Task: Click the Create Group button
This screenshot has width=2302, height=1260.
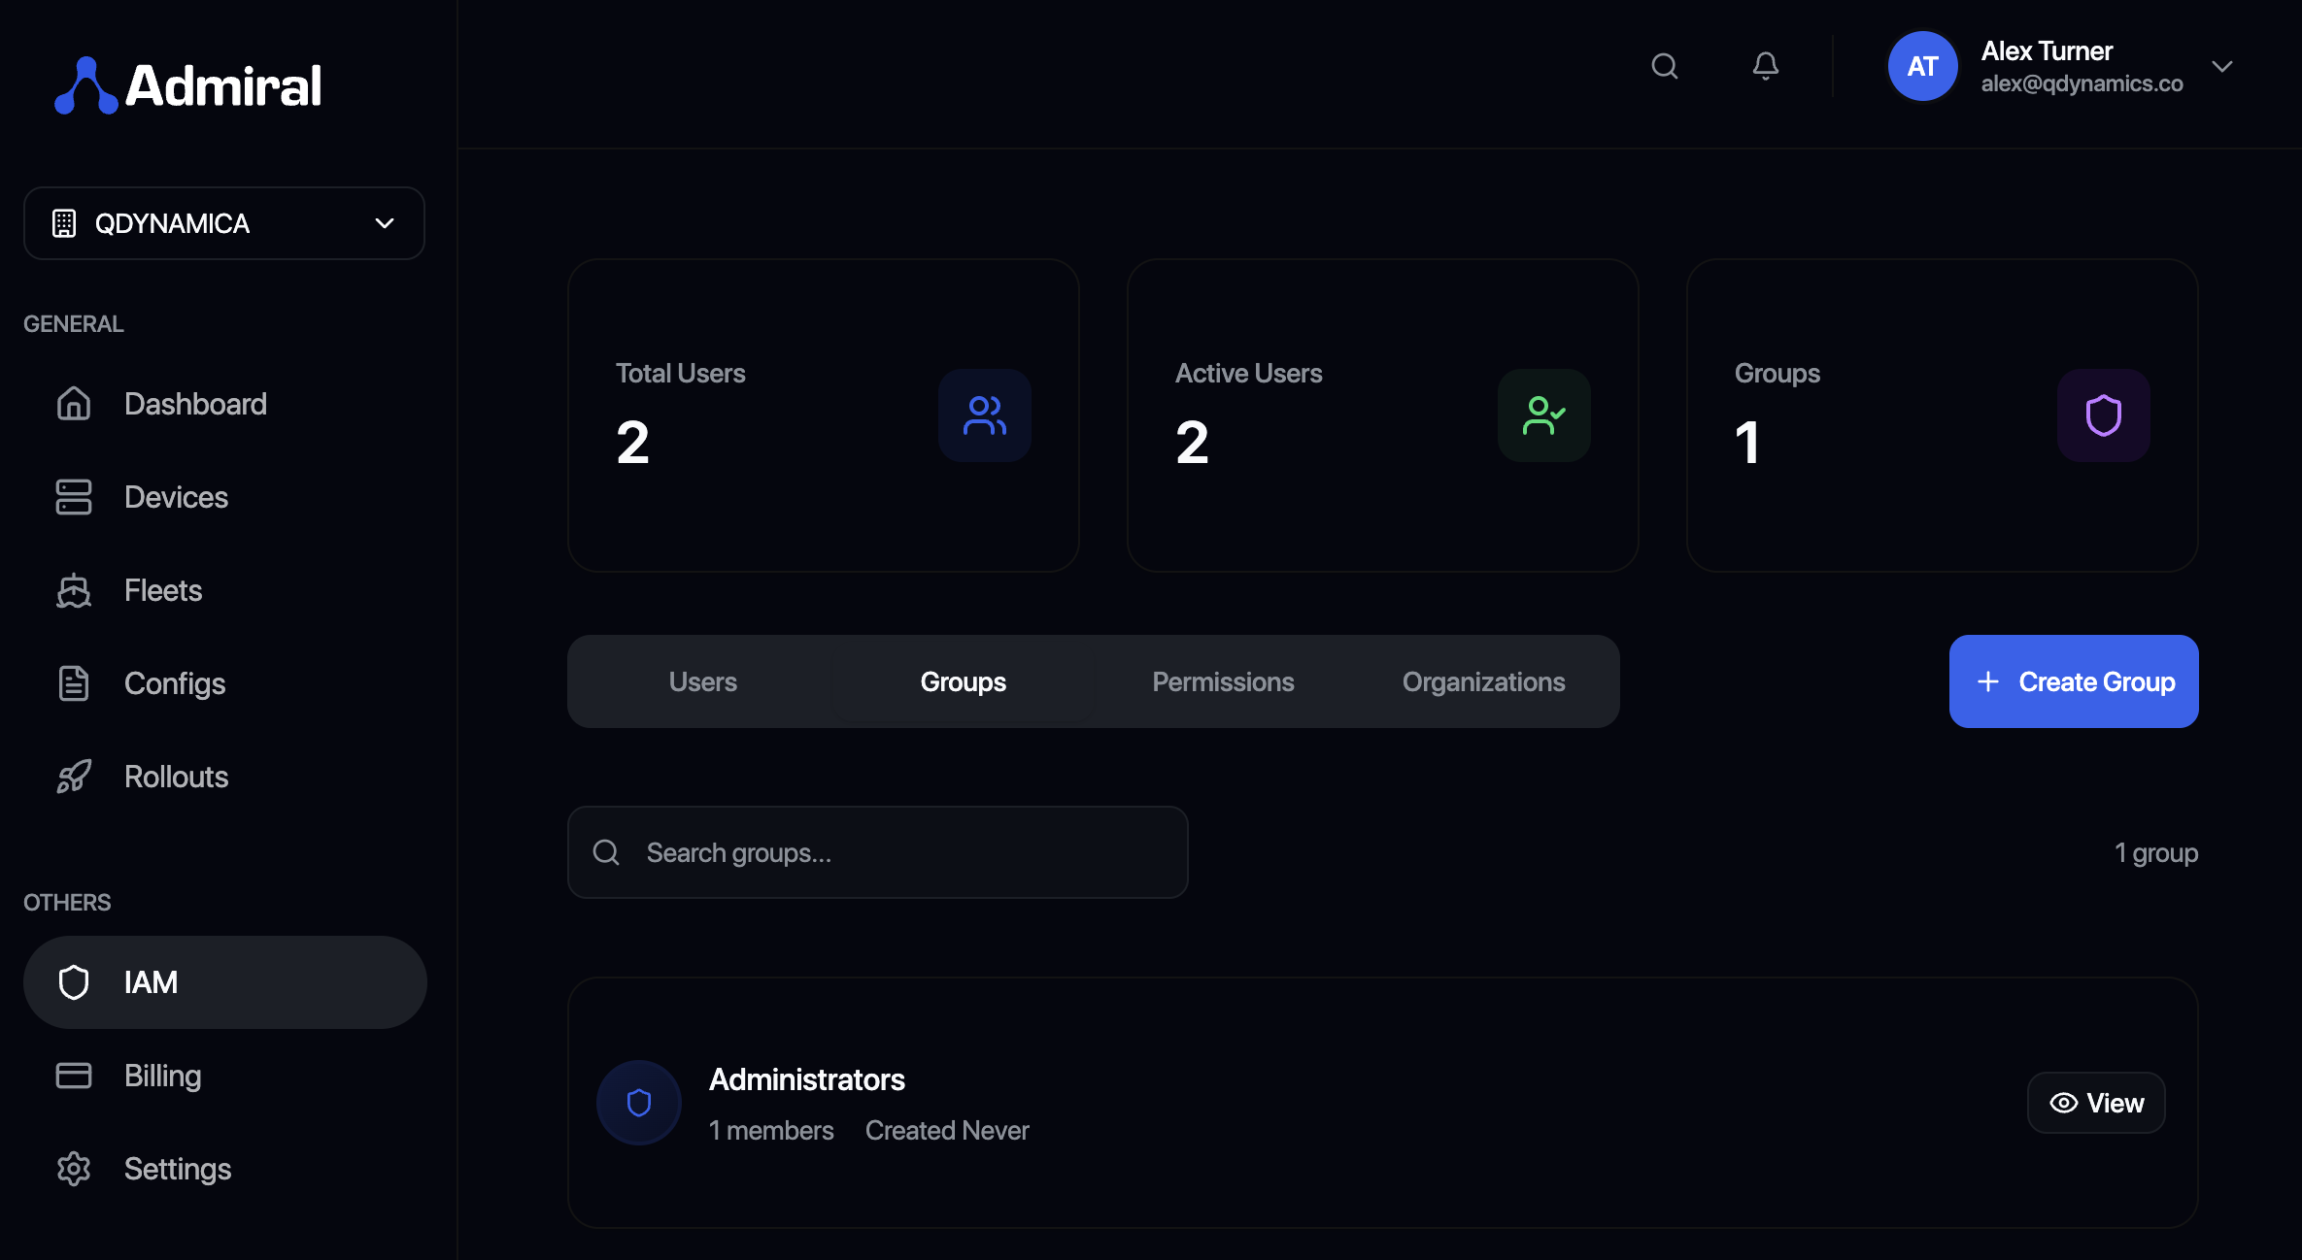Action: (2074, 681)
